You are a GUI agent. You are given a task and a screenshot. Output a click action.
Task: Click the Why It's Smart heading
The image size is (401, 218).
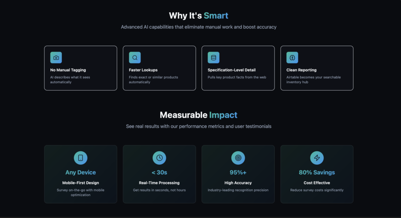point(199,15)
